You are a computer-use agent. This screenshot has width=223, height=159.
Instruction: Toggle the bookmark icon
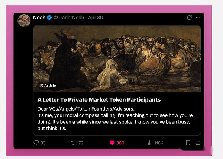(188, 143)
